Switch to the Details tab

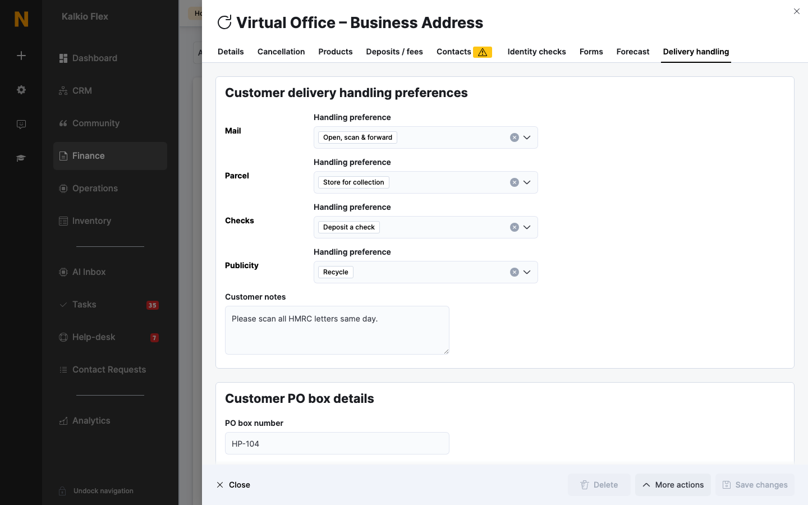click(x=231, y=52)
